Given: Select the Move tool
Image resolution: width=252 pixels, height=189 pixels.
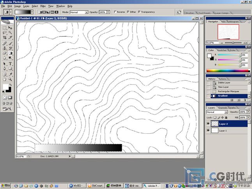Looking at the screenshot, I should pos(10,28).
